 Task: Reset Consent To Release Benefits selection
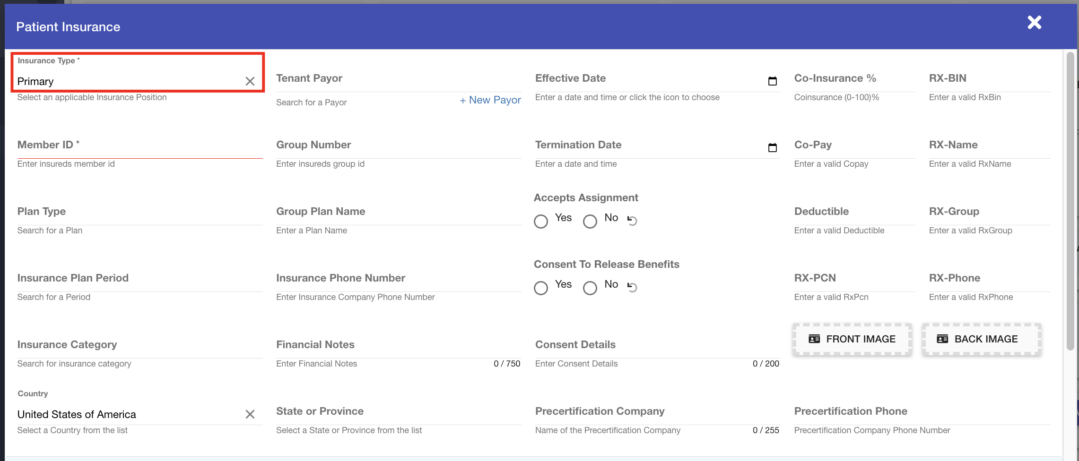point(632,287)
